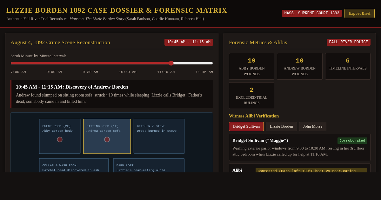
Task: Select the Barn Loft floor plan room
Action: 149,165
